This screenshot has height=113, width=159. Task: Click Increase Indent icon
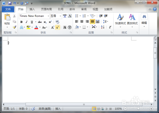(x=106, y=16)
